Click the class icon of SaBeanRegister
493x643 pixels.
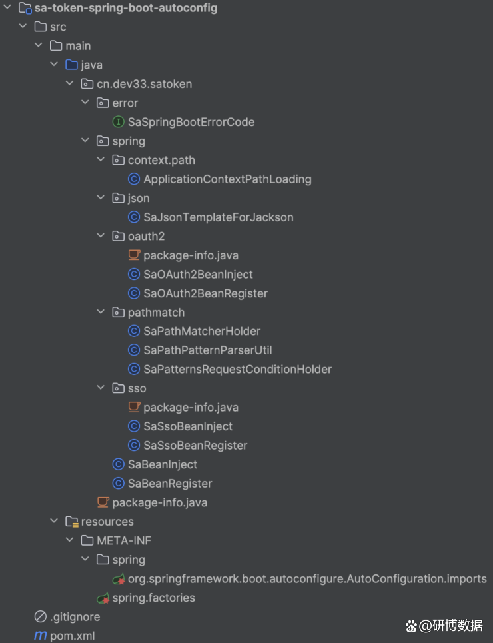[x=118, y=484]
